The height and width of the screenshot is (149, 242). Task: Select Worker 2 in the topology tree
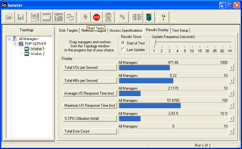coord(38,54)
